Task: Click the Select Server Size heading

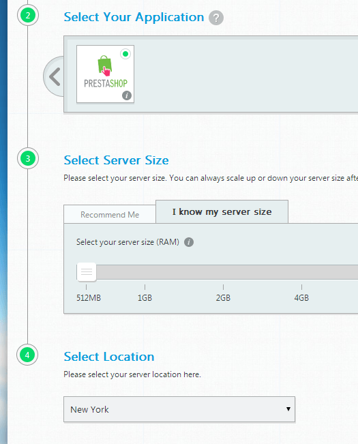Action: click(x=117, y=160)
